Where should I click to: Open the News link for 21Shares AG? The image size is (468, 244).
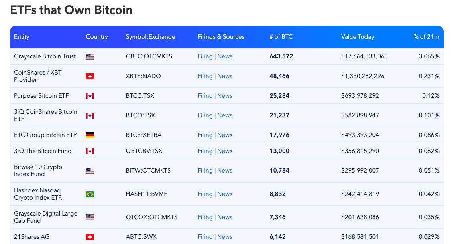[225, 237]
